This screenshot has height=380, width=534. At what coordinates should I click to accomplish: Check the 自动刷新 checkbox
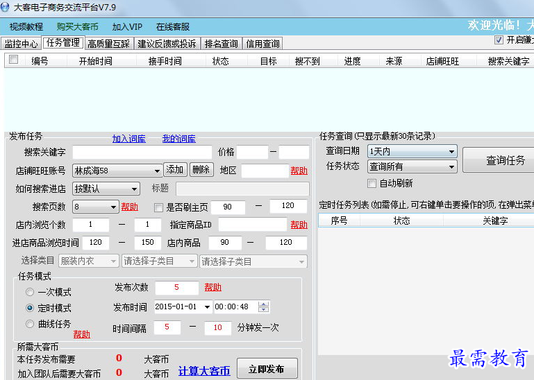click(372, 183)
